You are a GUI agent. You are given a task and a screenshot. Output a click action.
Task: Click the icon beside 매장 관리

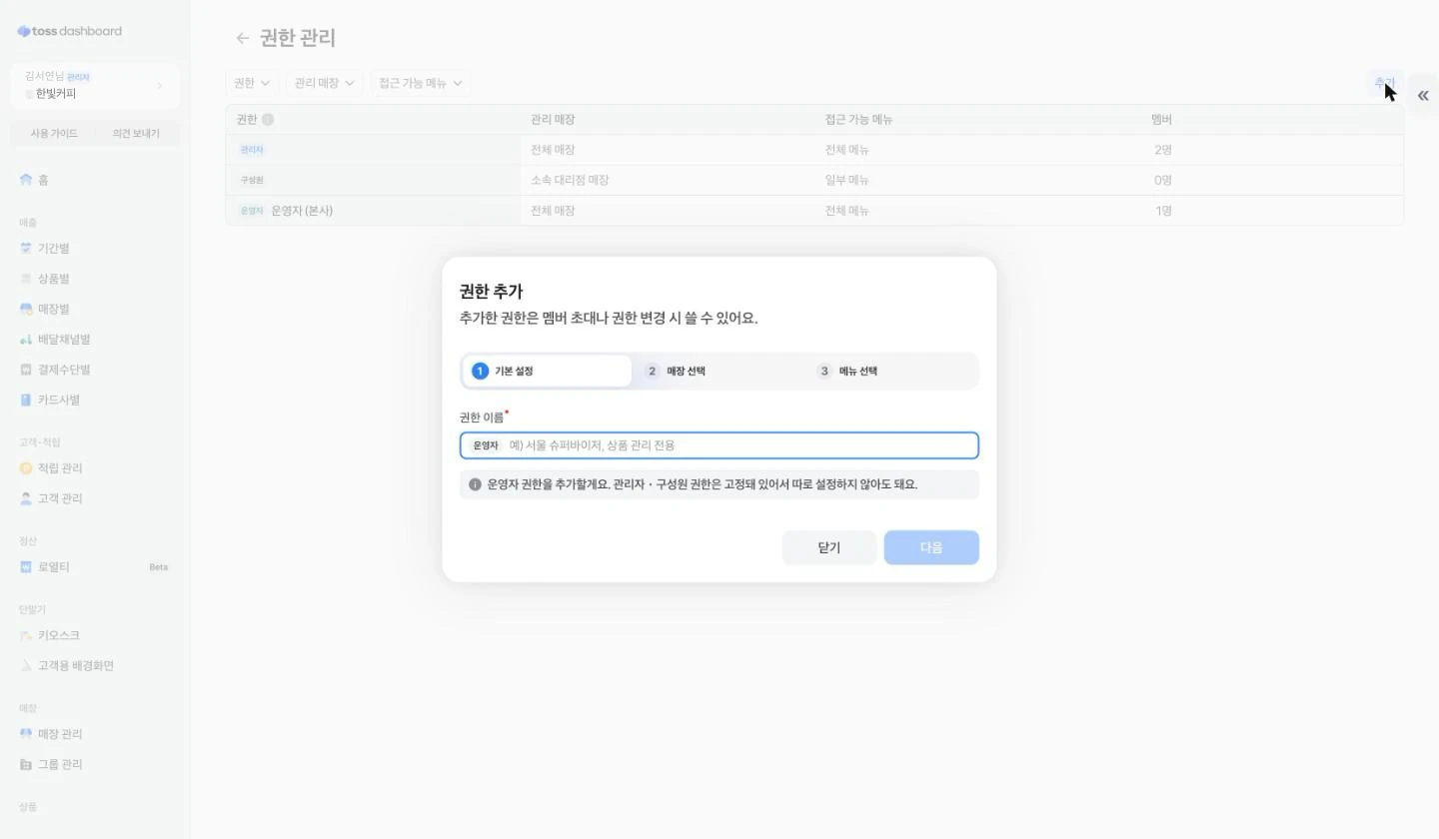(26, 733)
